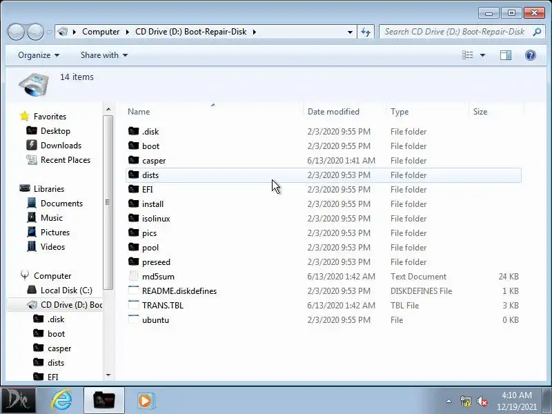Screen dimensions: 552x414
Task: Open the Share with menu
Action: pos(104,55)
